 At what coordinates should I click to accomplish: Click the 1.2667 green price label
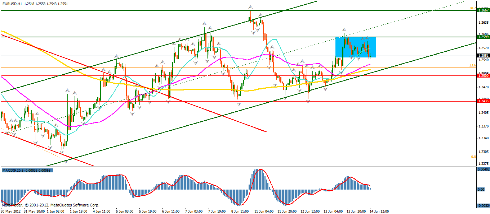coord(483,10)
